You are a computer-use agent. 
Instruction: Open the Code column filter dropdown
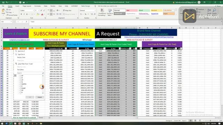pyautogui.click(x=44, y=49)
